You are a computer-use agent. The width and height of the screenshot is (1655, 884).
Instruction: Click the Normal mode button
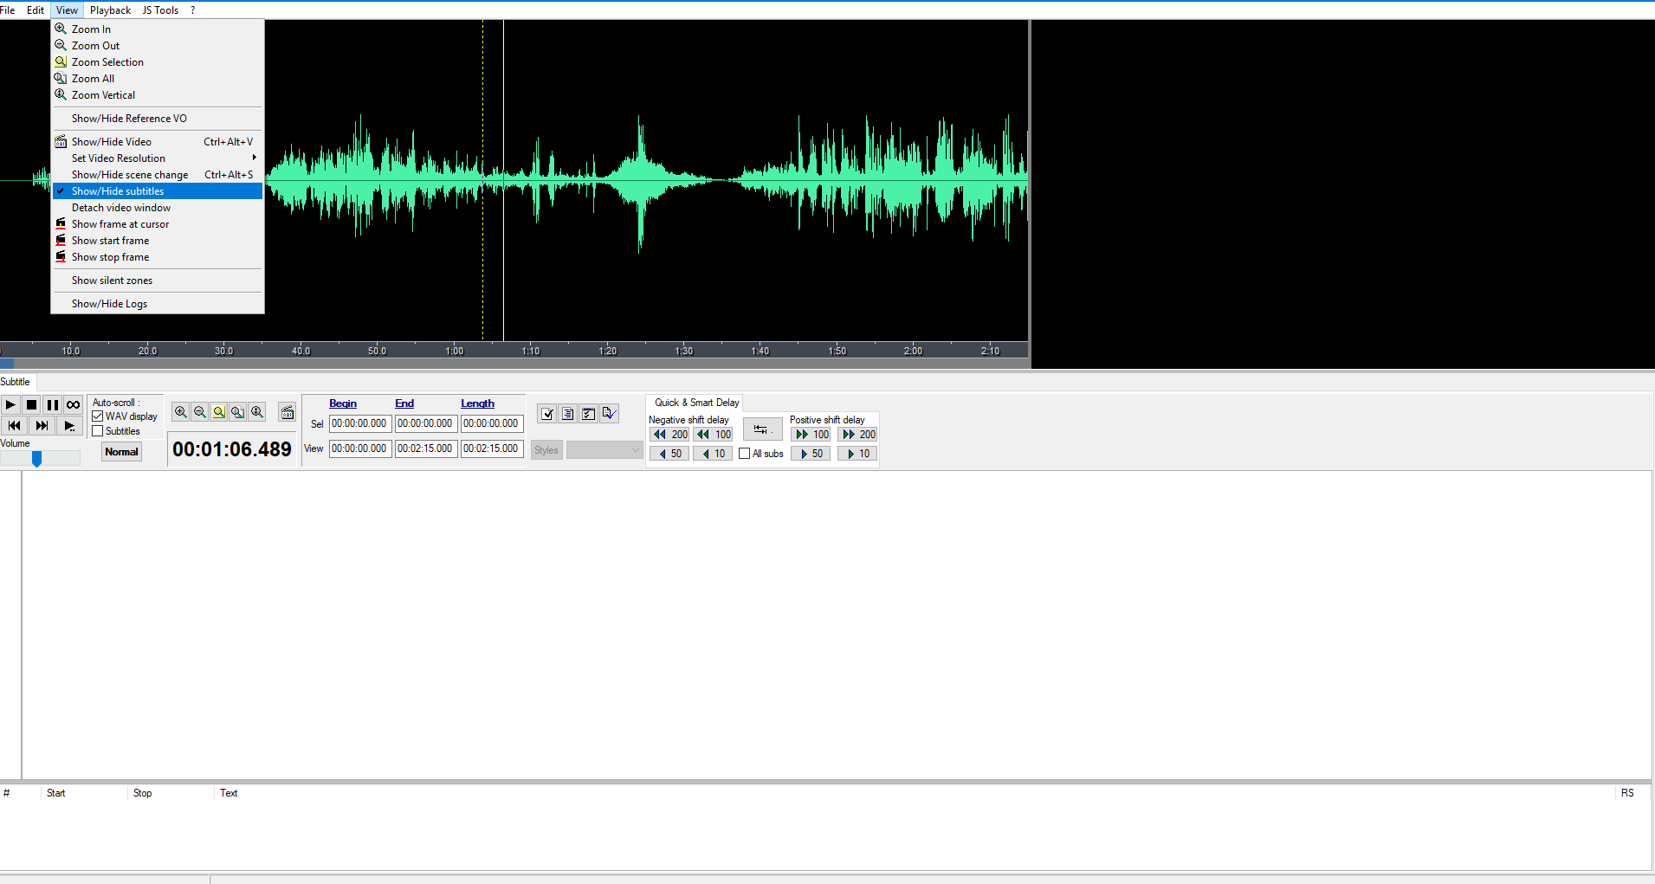[x=122, y=452]
